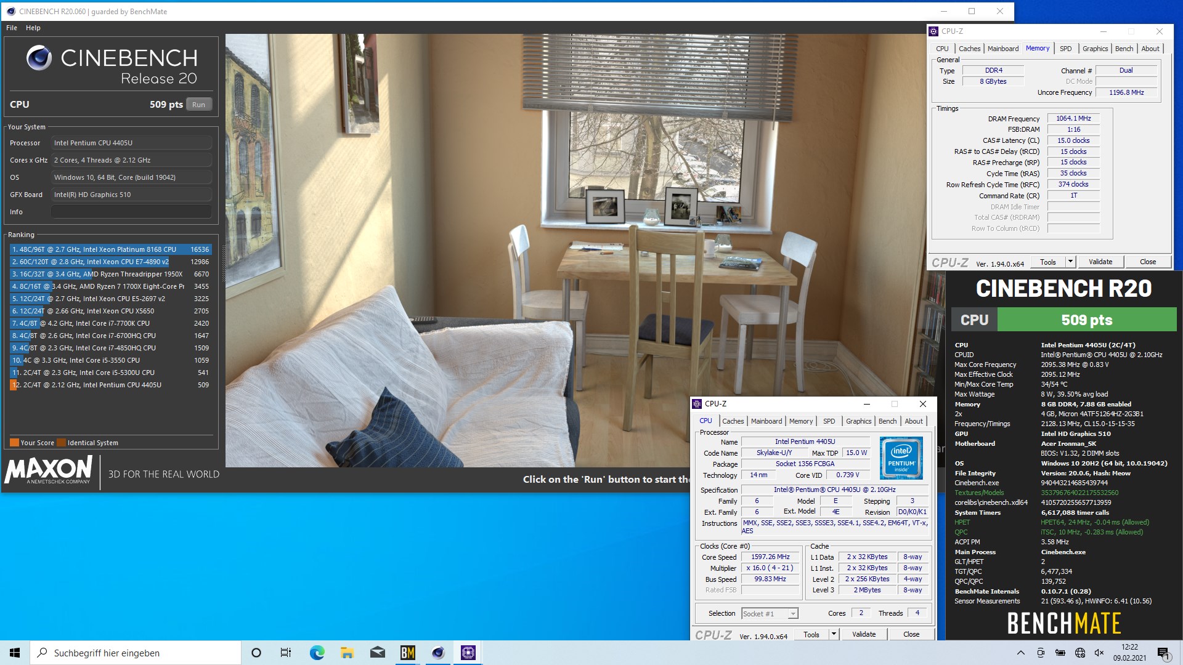
Task: Open Task View on the taskbar
Action: point(286,653)
